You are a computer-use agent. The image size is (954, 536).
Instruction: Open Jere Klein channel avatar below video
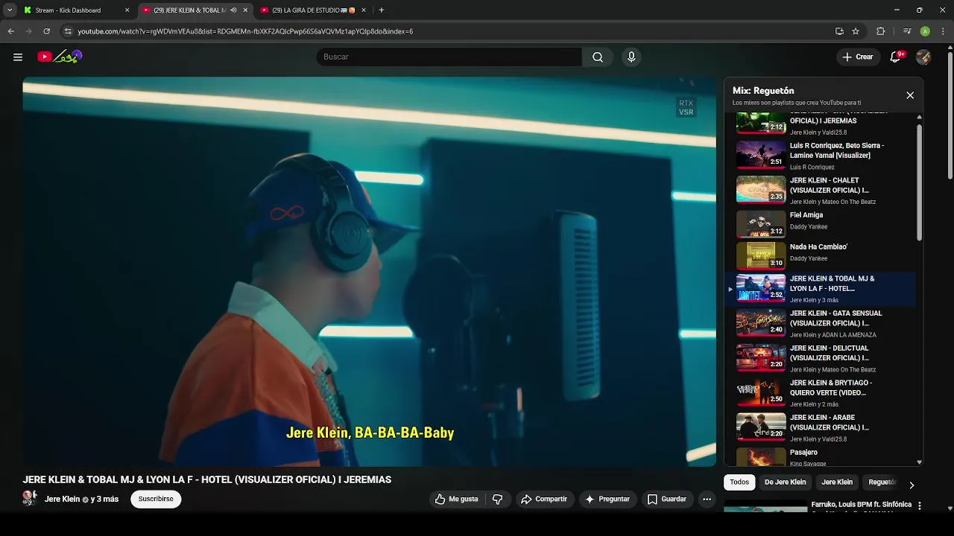(30, 498)
